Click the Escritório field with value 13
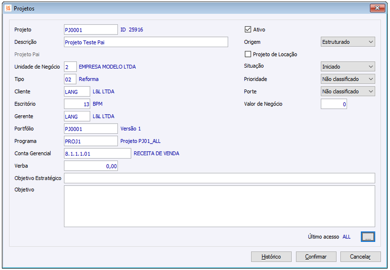 click(x=77, y=104)
